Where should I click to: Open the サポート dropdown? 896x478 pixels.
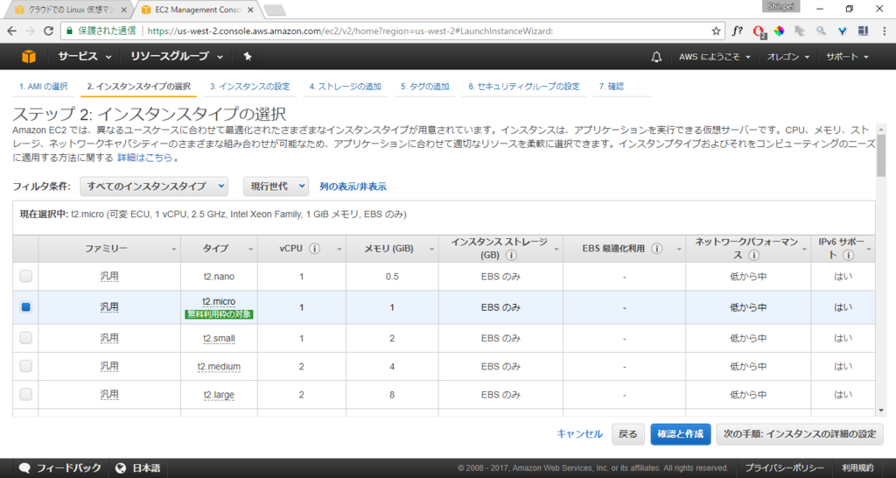[x=847, y=57]
